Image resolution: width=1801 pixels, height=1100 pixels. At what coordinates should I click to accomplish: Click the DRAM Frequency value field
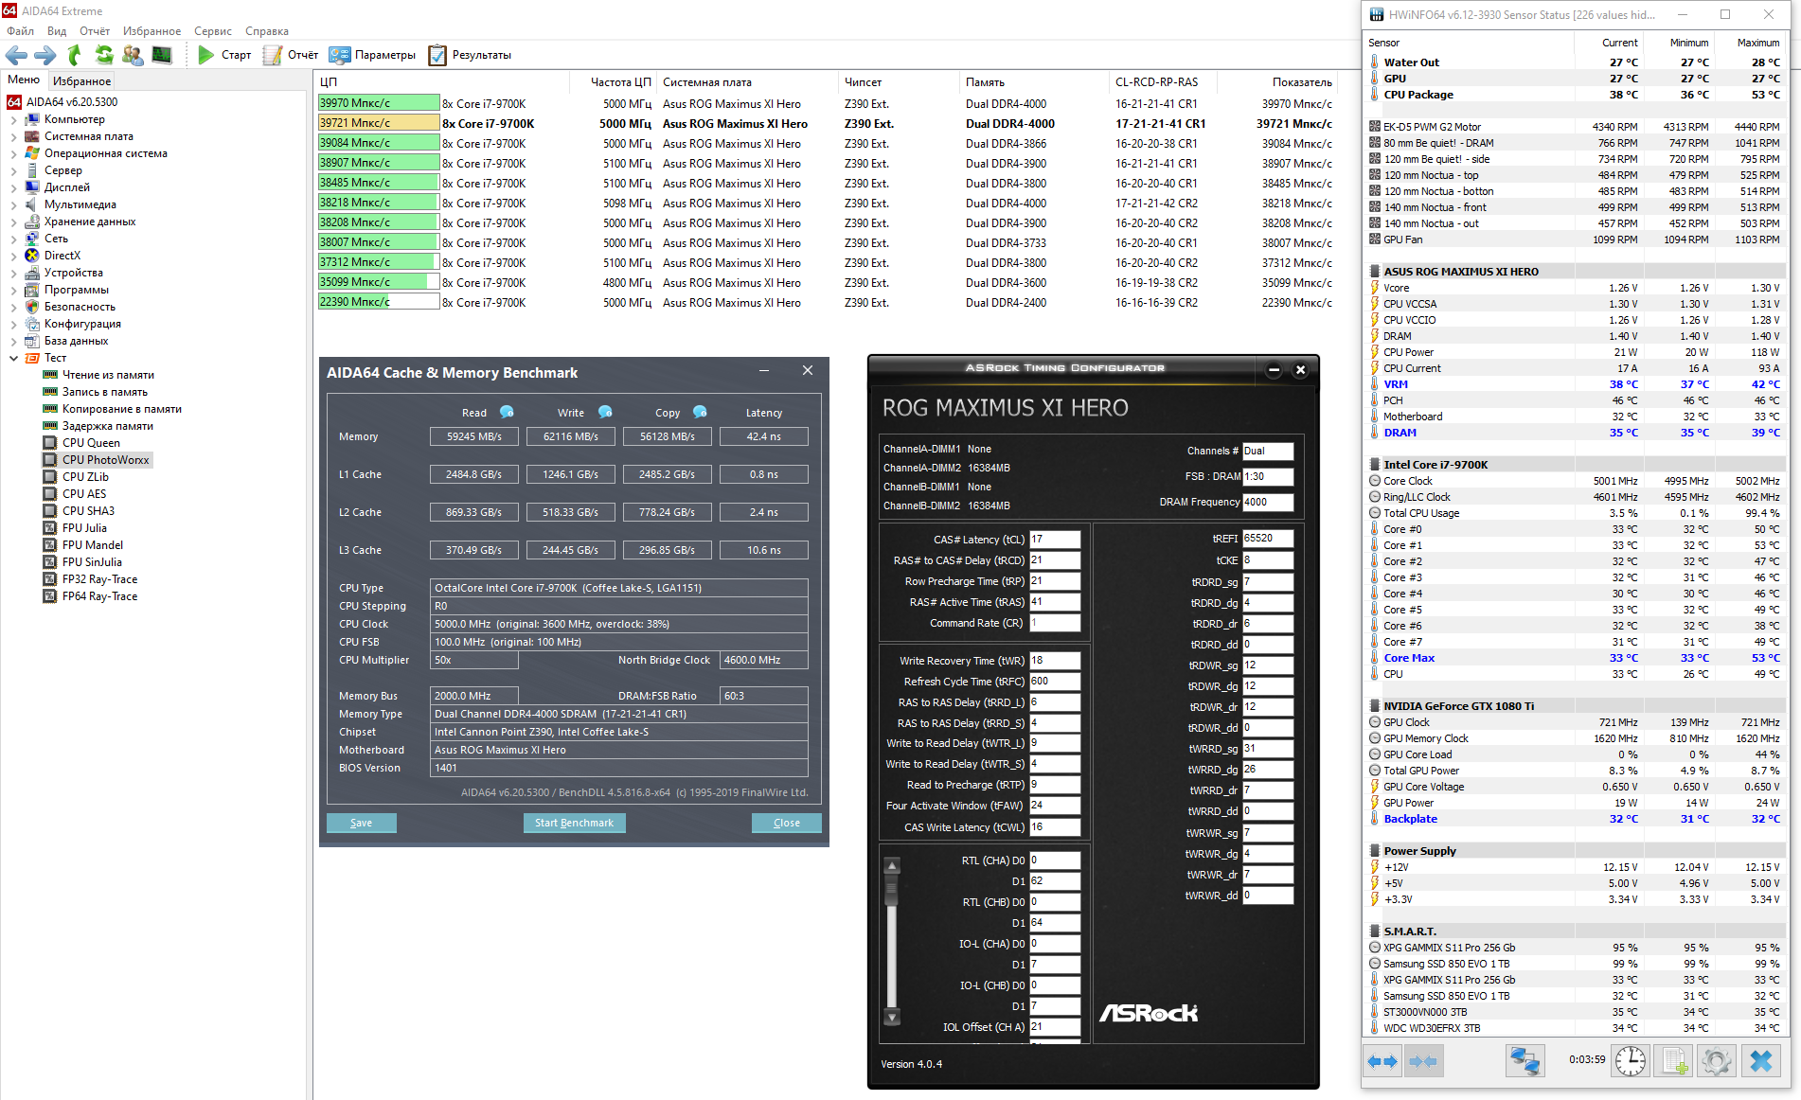click(1268, 503)
